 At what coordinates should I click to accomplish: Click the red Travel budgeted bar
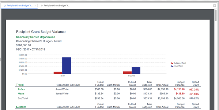click(x=58, y=73)
